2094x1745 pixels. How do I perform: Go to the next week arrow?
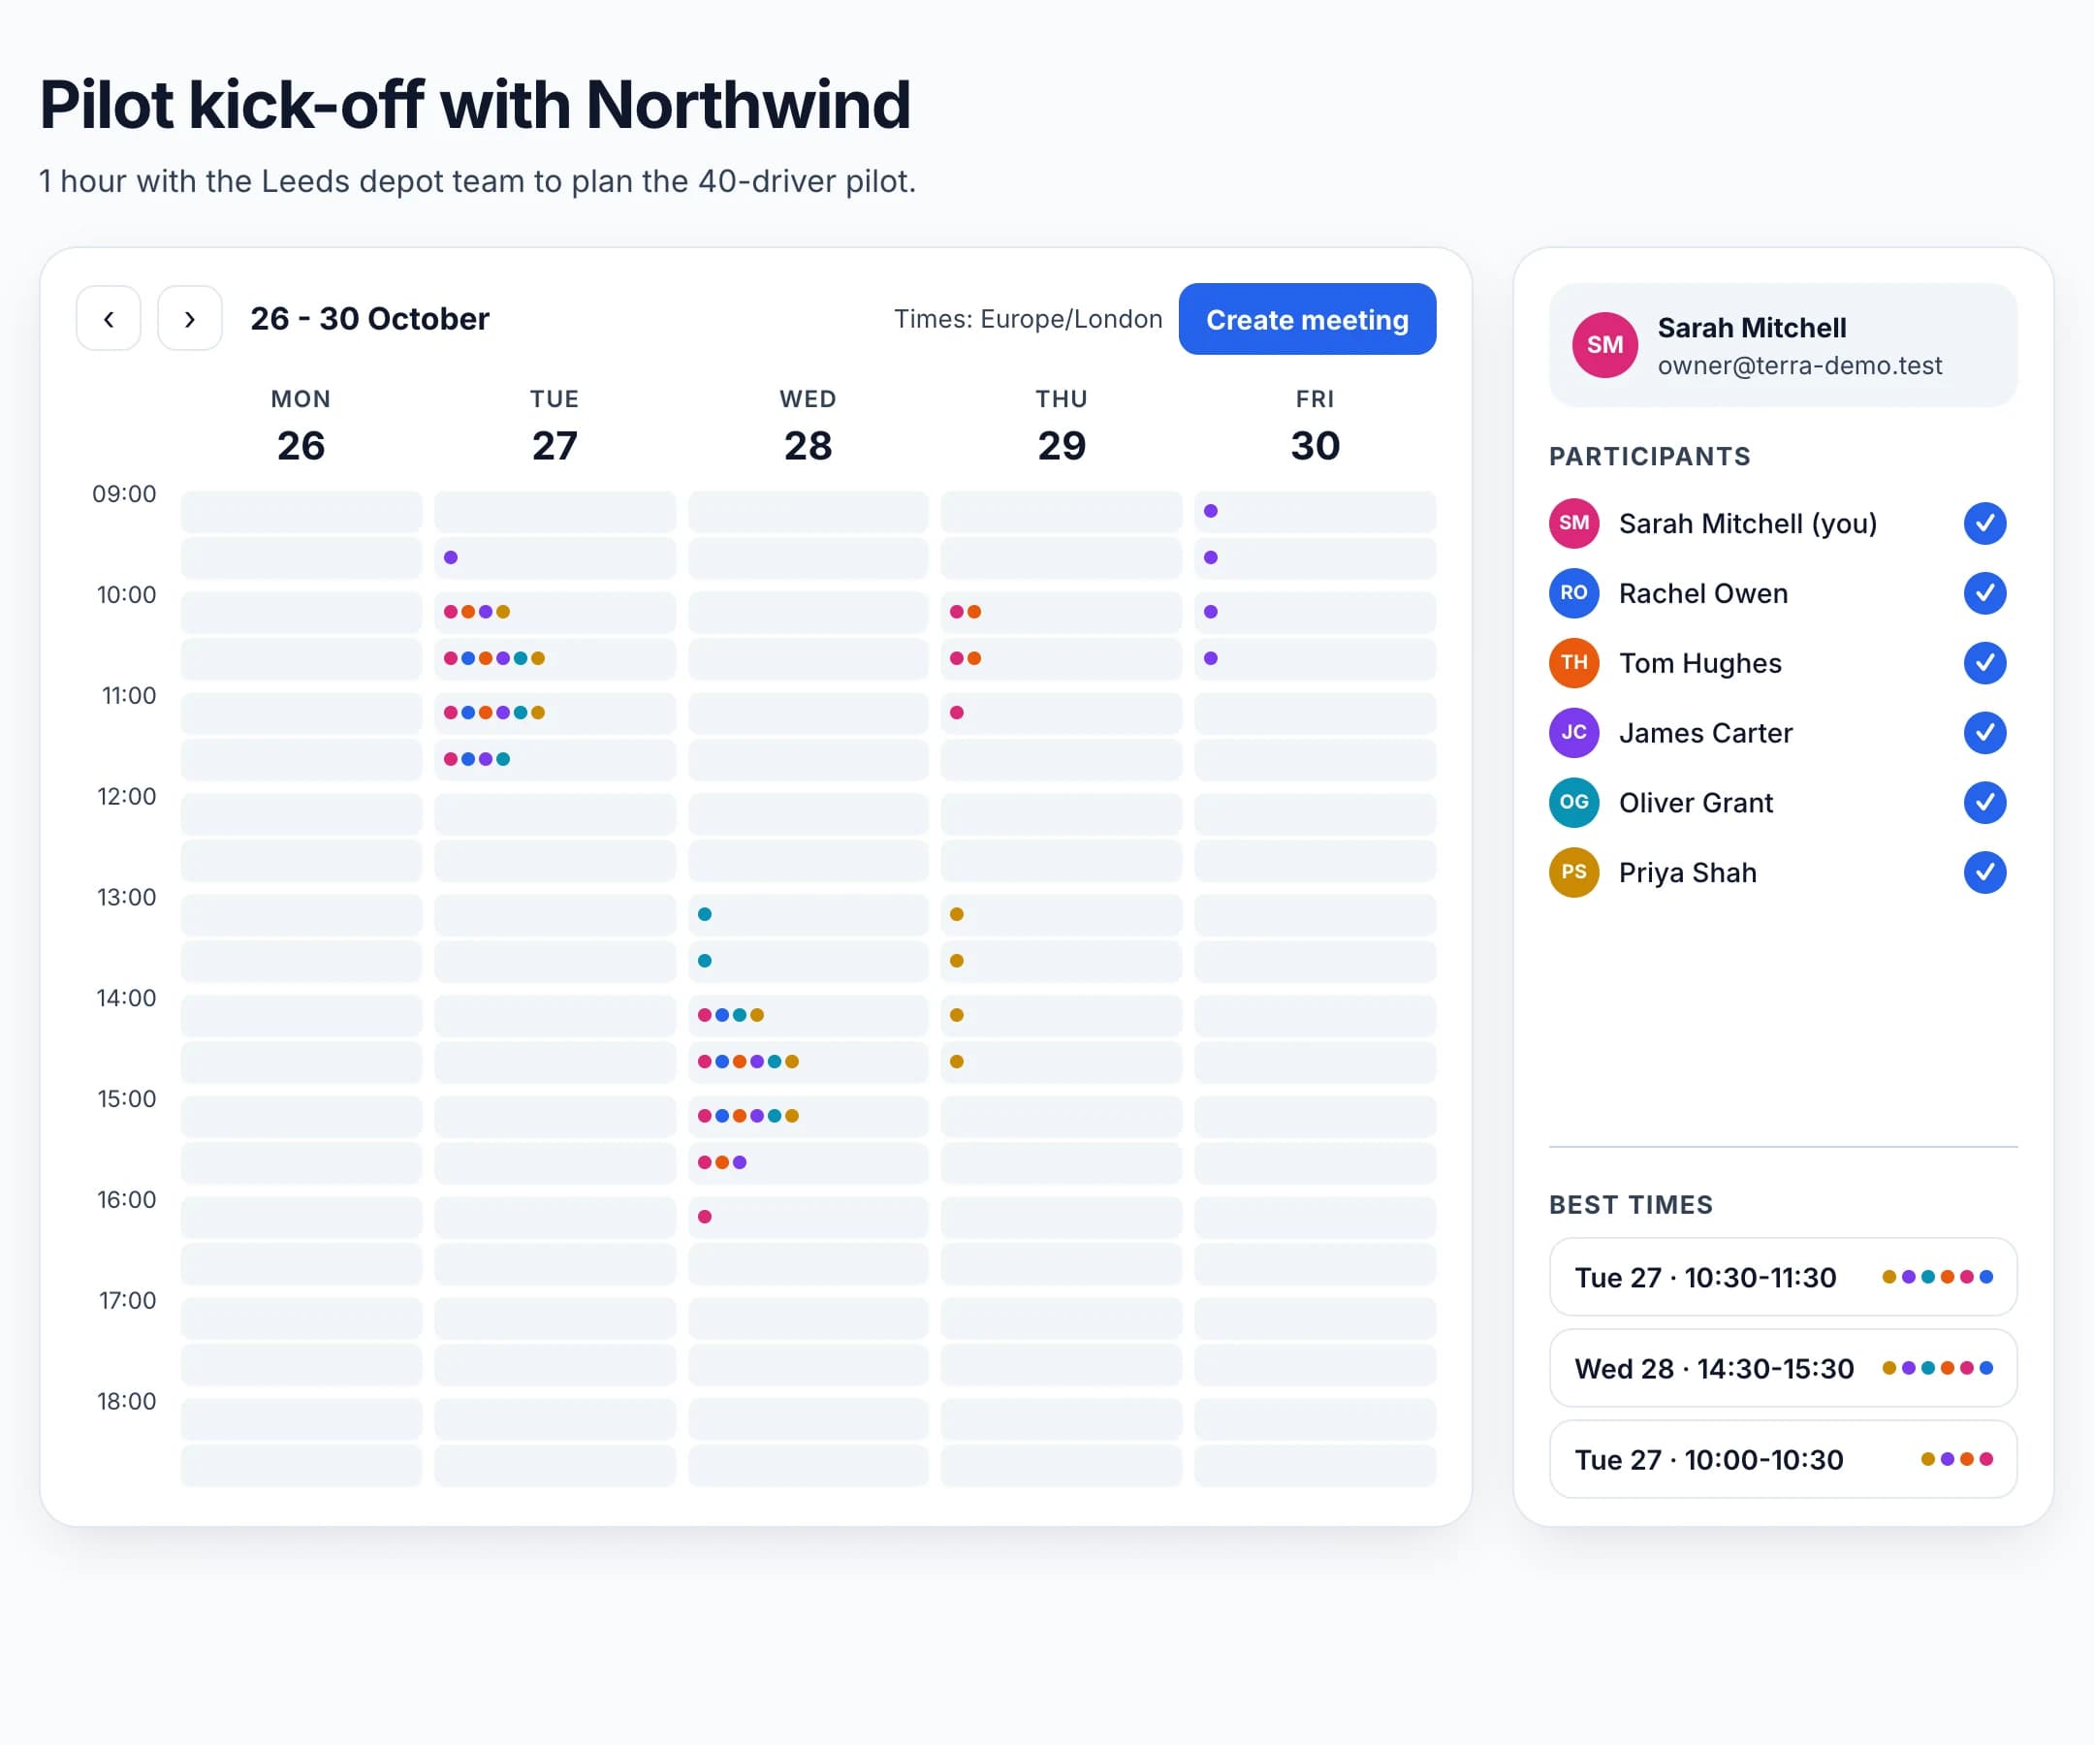click(189, 318)
